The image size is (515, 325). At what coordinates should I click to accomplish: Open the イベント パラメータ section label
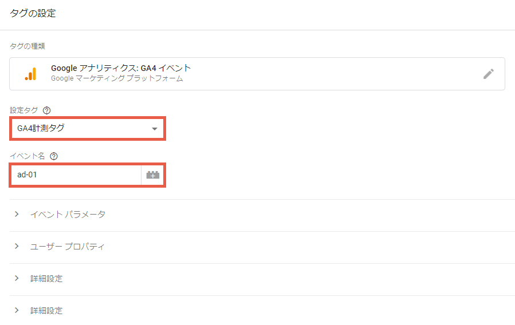pyautogui.click(x=68, y=215)
